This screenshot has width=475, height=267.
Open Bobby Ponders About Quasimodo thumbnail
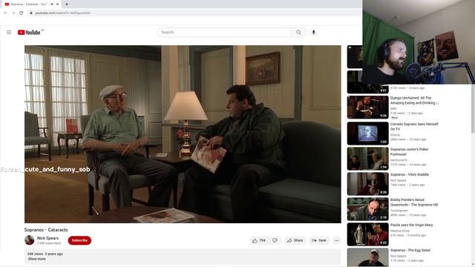click(367, 209)
